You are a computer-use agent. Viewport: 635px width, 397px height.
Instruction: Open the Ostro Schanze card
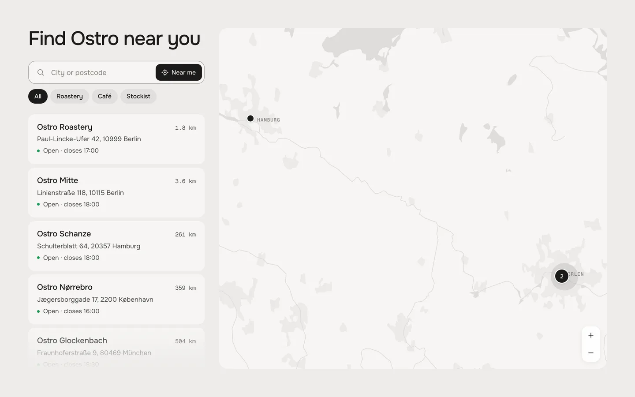116,246
